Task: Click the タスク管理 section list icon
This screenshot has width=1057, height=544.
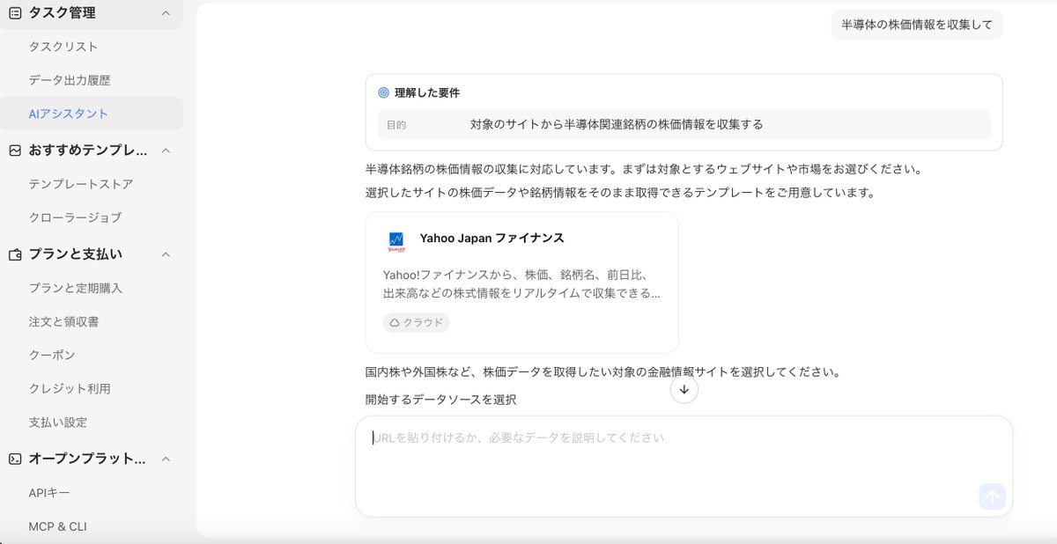Action: [x=15, y=13]
